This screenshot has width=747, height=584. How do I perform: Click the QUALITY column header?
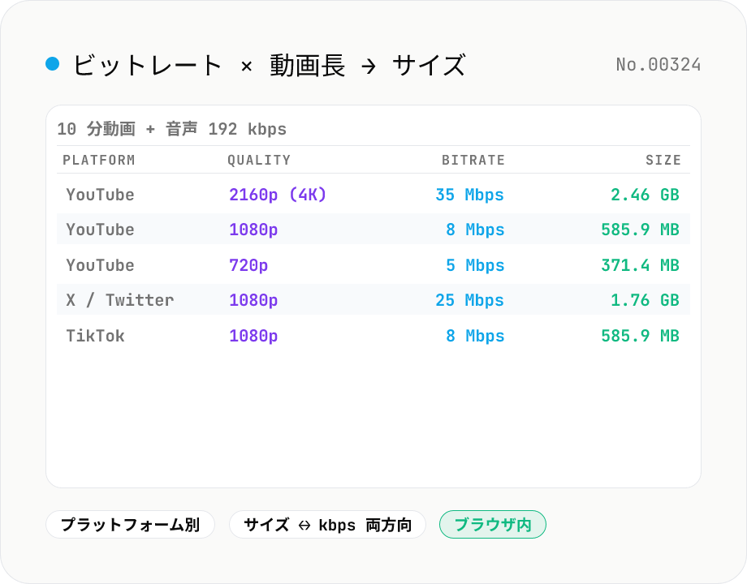(259, 160)
